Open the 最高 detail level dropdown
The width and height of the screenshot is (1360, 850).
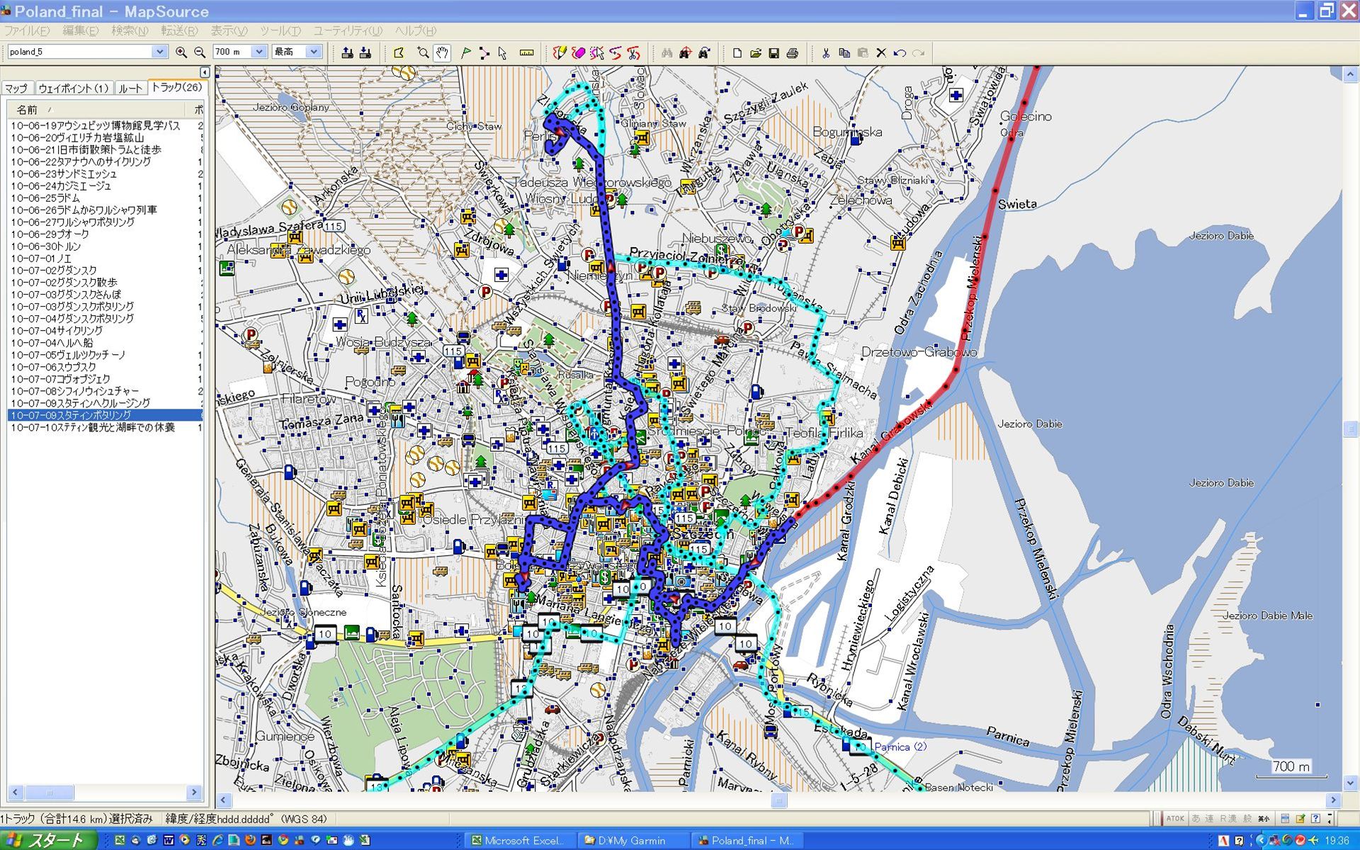(x=314, y=52)
